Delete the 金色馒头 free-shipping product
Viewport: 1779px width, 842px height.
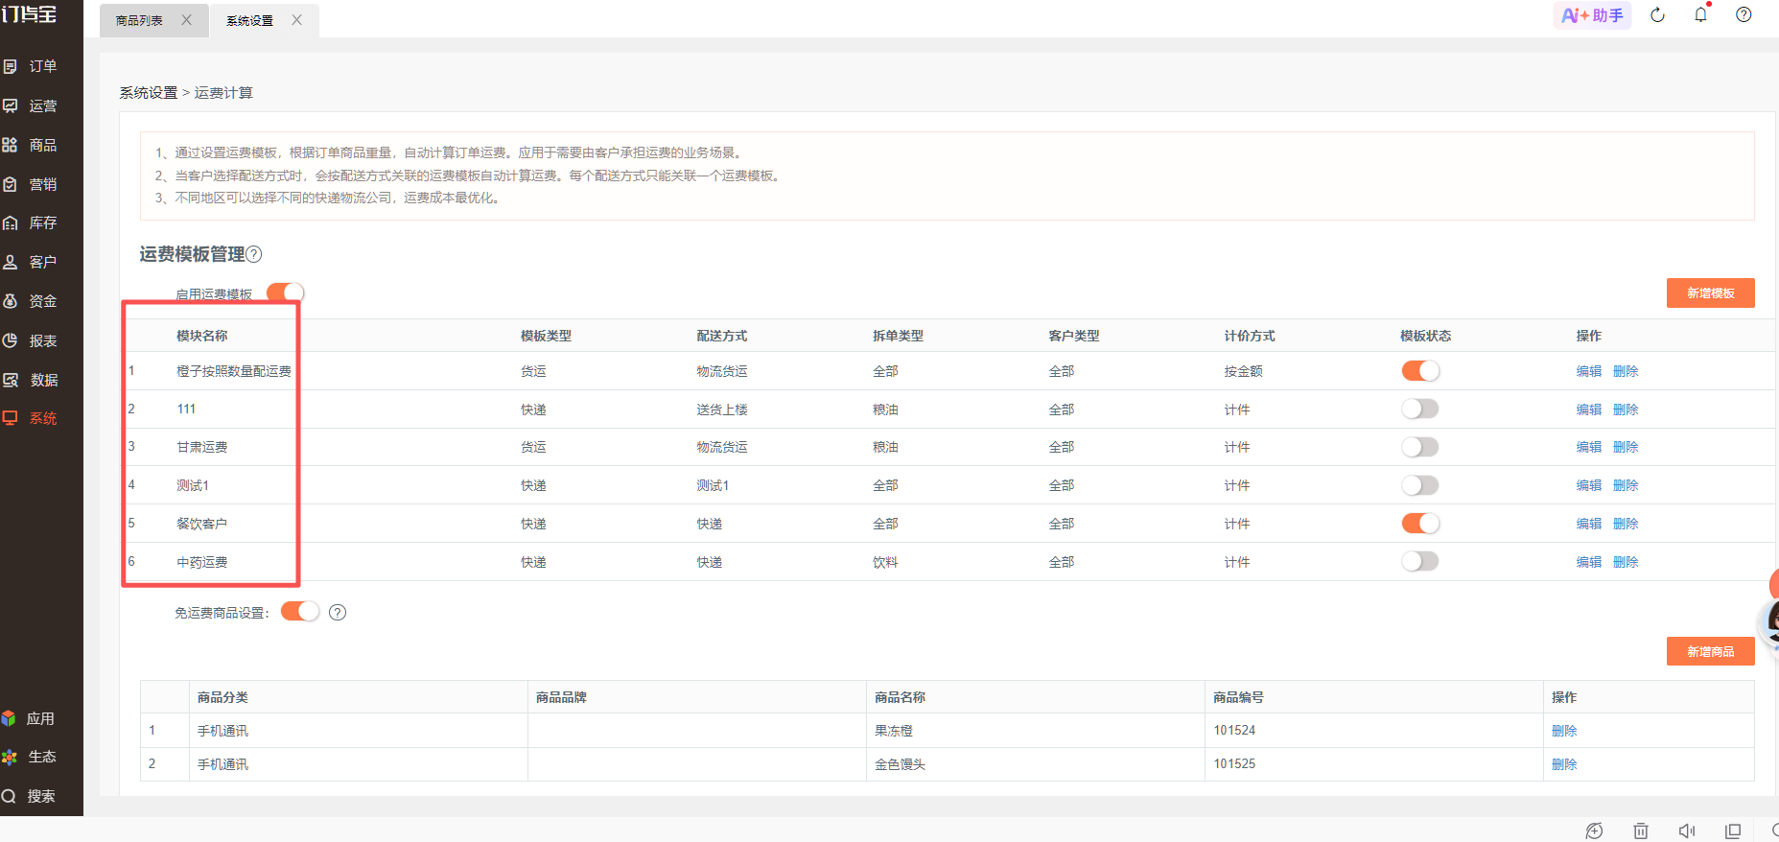tap(1564, 764)
